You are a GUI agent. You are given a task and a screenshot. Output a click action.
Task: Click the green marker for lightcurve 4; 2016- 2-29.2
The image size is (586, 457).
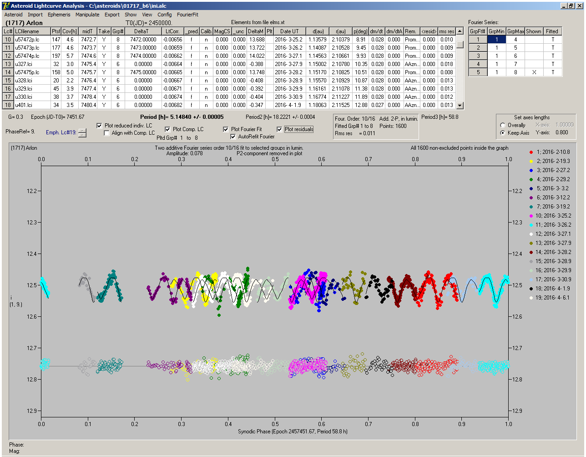532,179
